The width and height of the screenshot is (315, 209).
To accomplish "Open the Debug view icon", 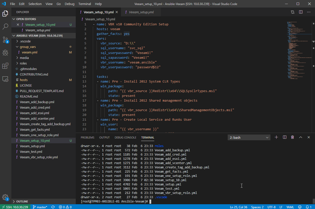I will coord(6,53).
